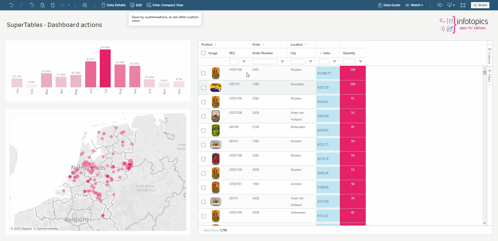
Task: Open the accelerate performance gauge icon
Action: pyautogui.click(x=85, y=5)
